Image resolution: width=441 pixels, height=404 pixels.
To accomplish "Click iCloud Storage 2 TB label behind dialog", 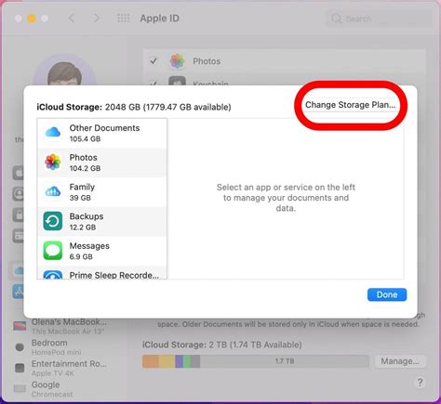I will tap(221, 345).
